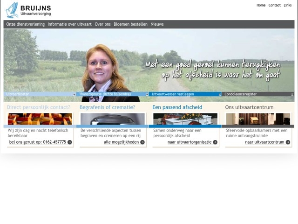The image size is (298, 224).
Task: Click the arrow icon next to 'alle mogelijkheden'
Action: (x=142, y=142)
